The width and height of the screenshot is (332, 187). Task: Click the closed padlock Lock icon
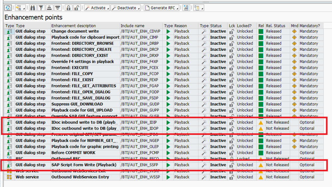pos(68,8)
